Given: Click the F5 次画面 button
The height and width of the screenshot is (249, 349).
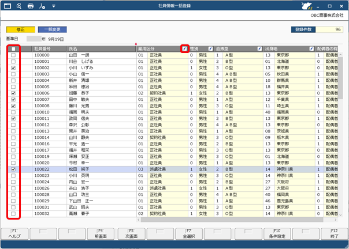Looking at the screenshot, I should pyautogui.click(x=131, y=234).
